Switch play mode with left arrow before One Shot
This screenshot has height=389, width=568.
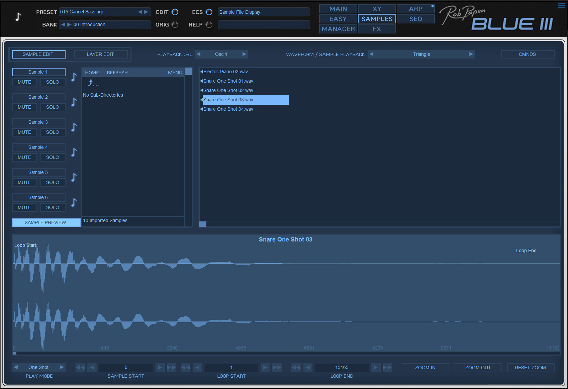coord(16,367)
